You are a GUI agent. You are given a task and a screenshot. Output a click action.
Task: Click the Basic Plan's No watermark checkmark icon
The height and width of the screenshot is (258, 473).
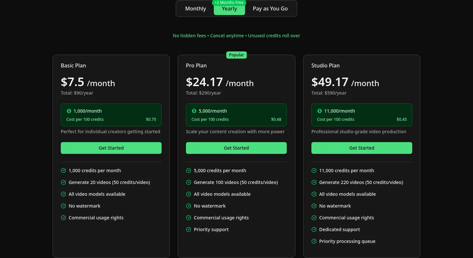(x=63, y=206)
